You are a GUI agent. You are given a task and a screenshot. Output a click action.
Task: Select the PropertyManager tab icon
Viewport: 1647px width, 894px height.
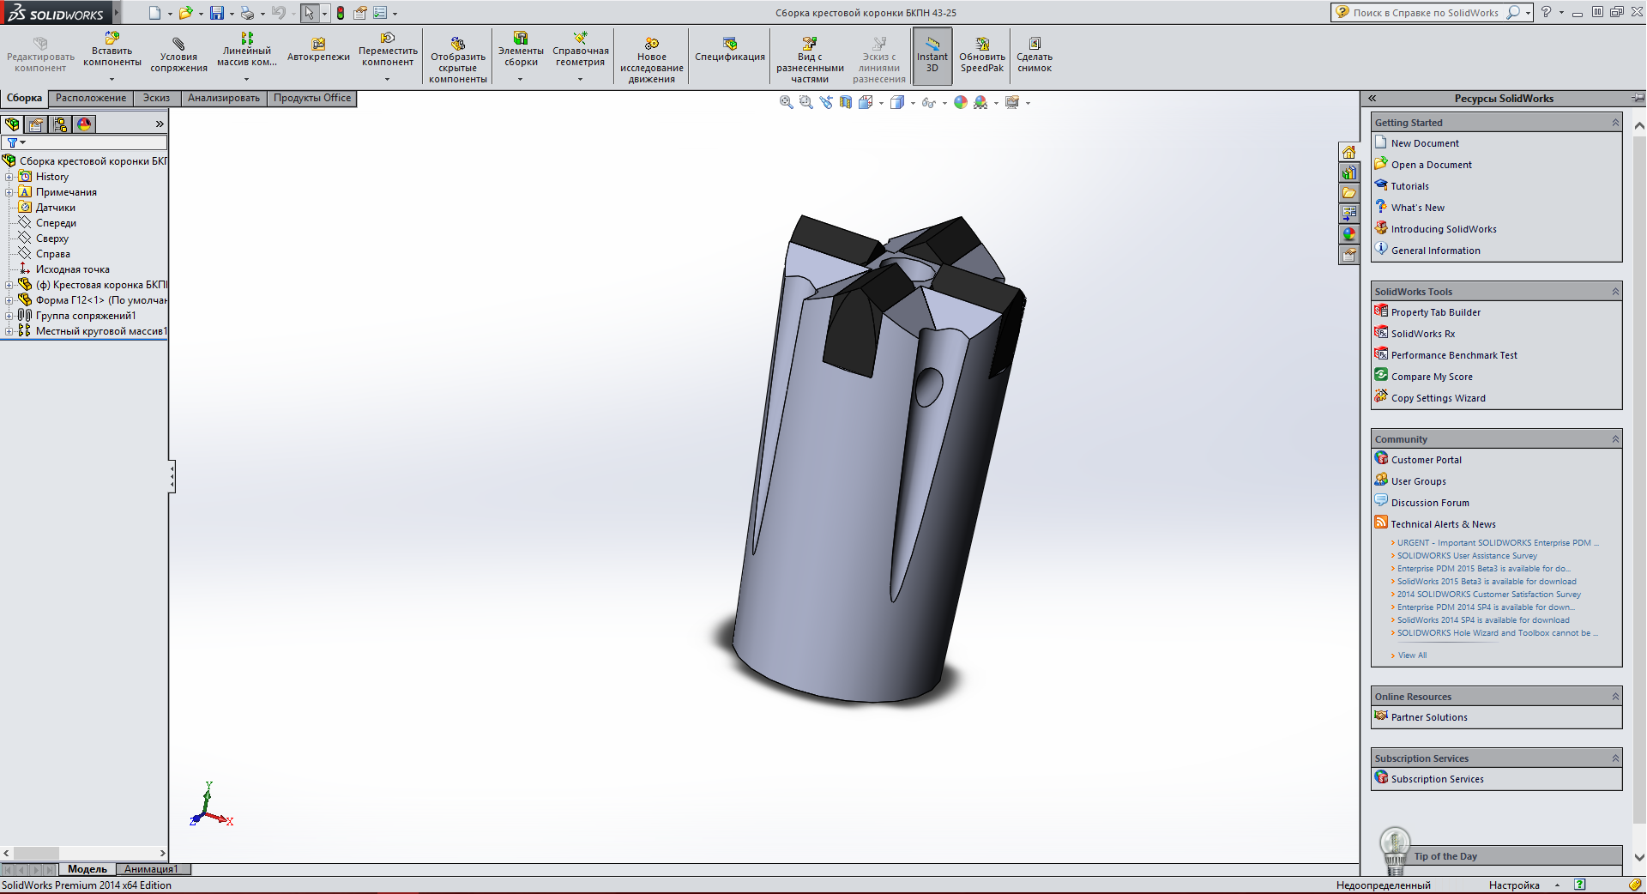tap(36, 124)
